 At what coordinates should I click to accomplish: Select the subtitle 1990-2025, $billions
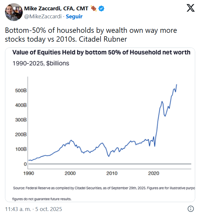[41, 63]
